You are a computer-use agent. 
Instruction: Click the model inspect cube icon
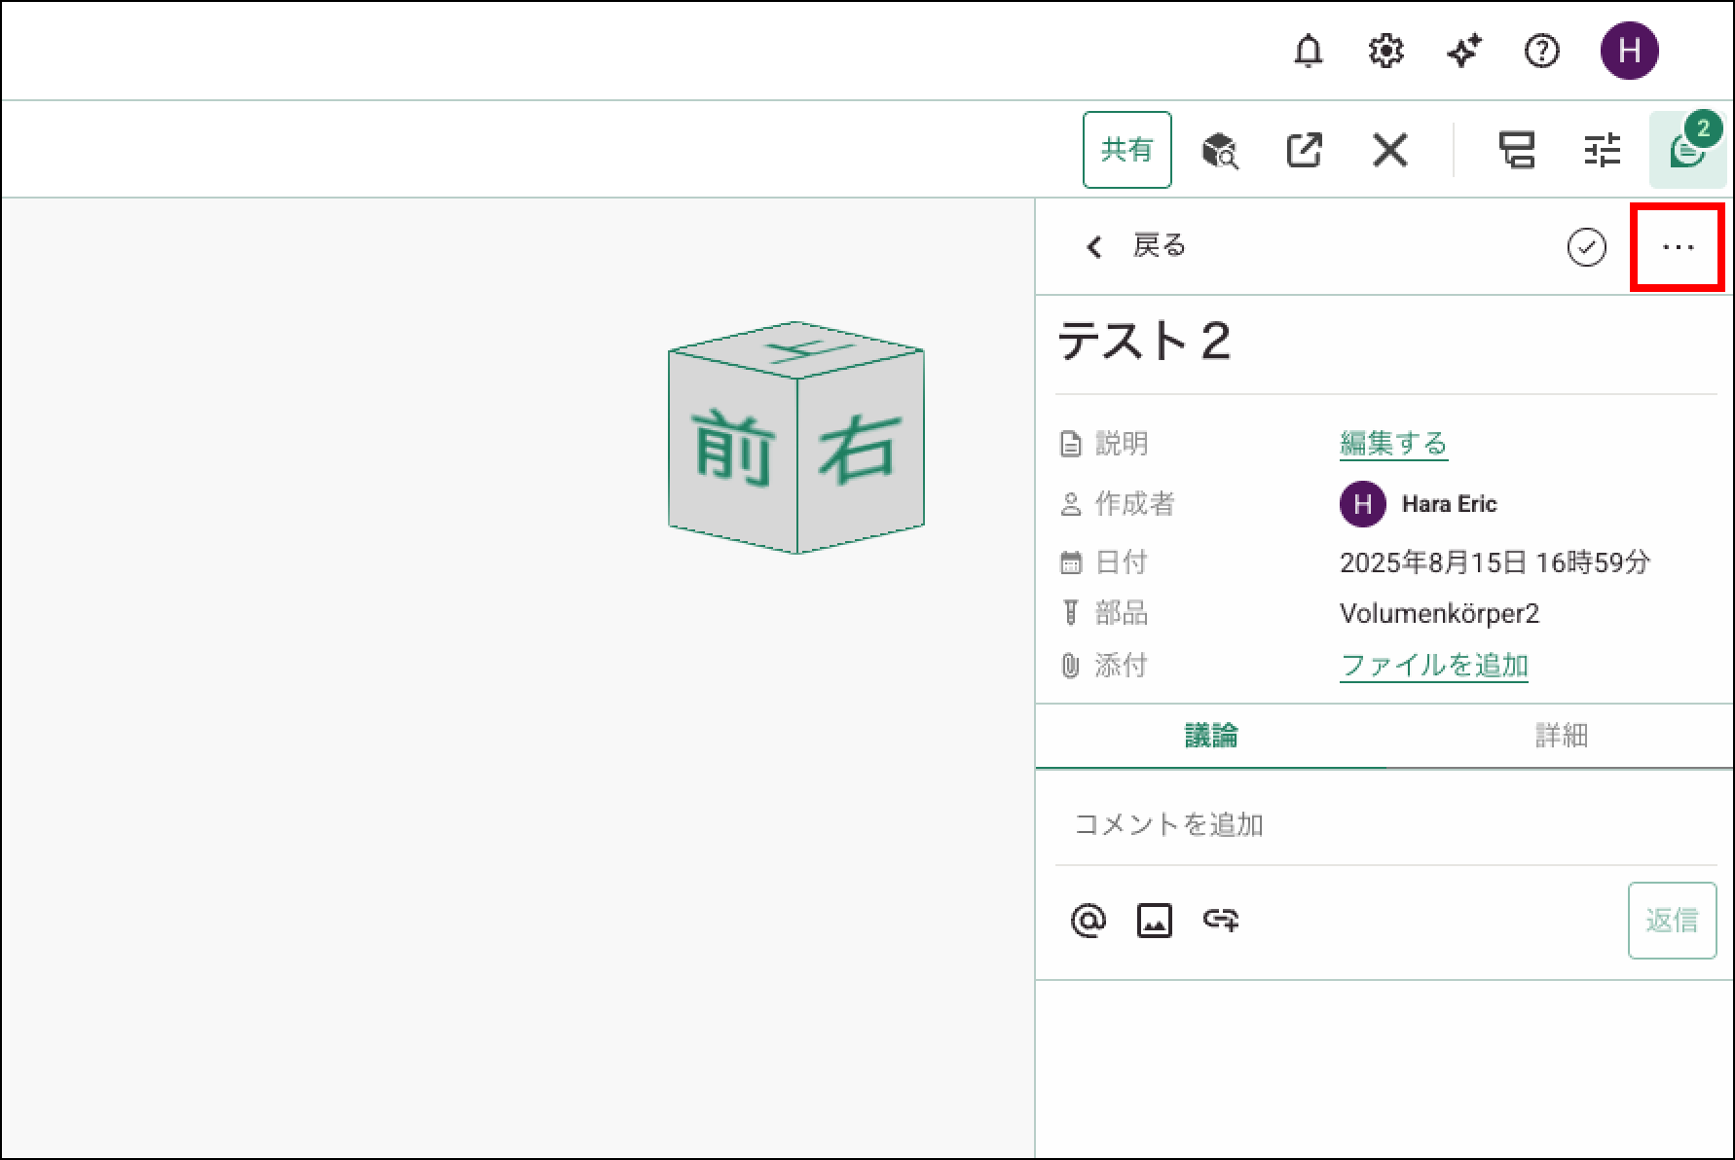1219,151
